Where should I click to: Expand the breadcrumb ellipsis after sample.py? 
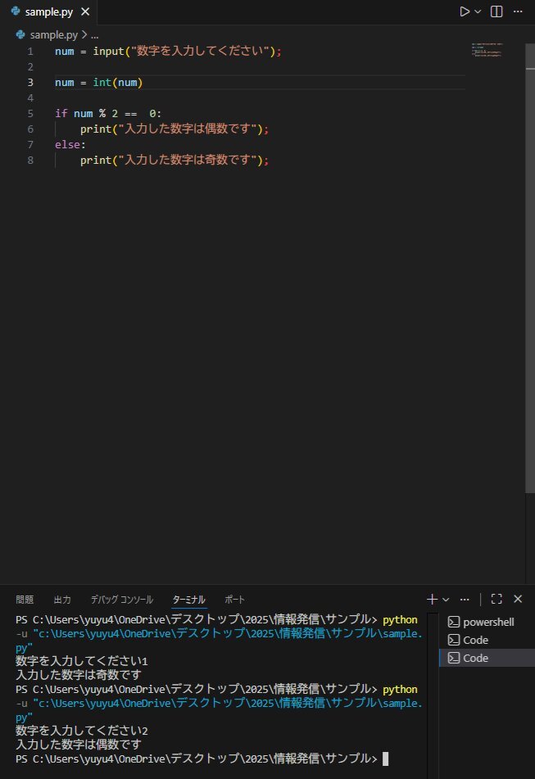[x=94, y=35]
